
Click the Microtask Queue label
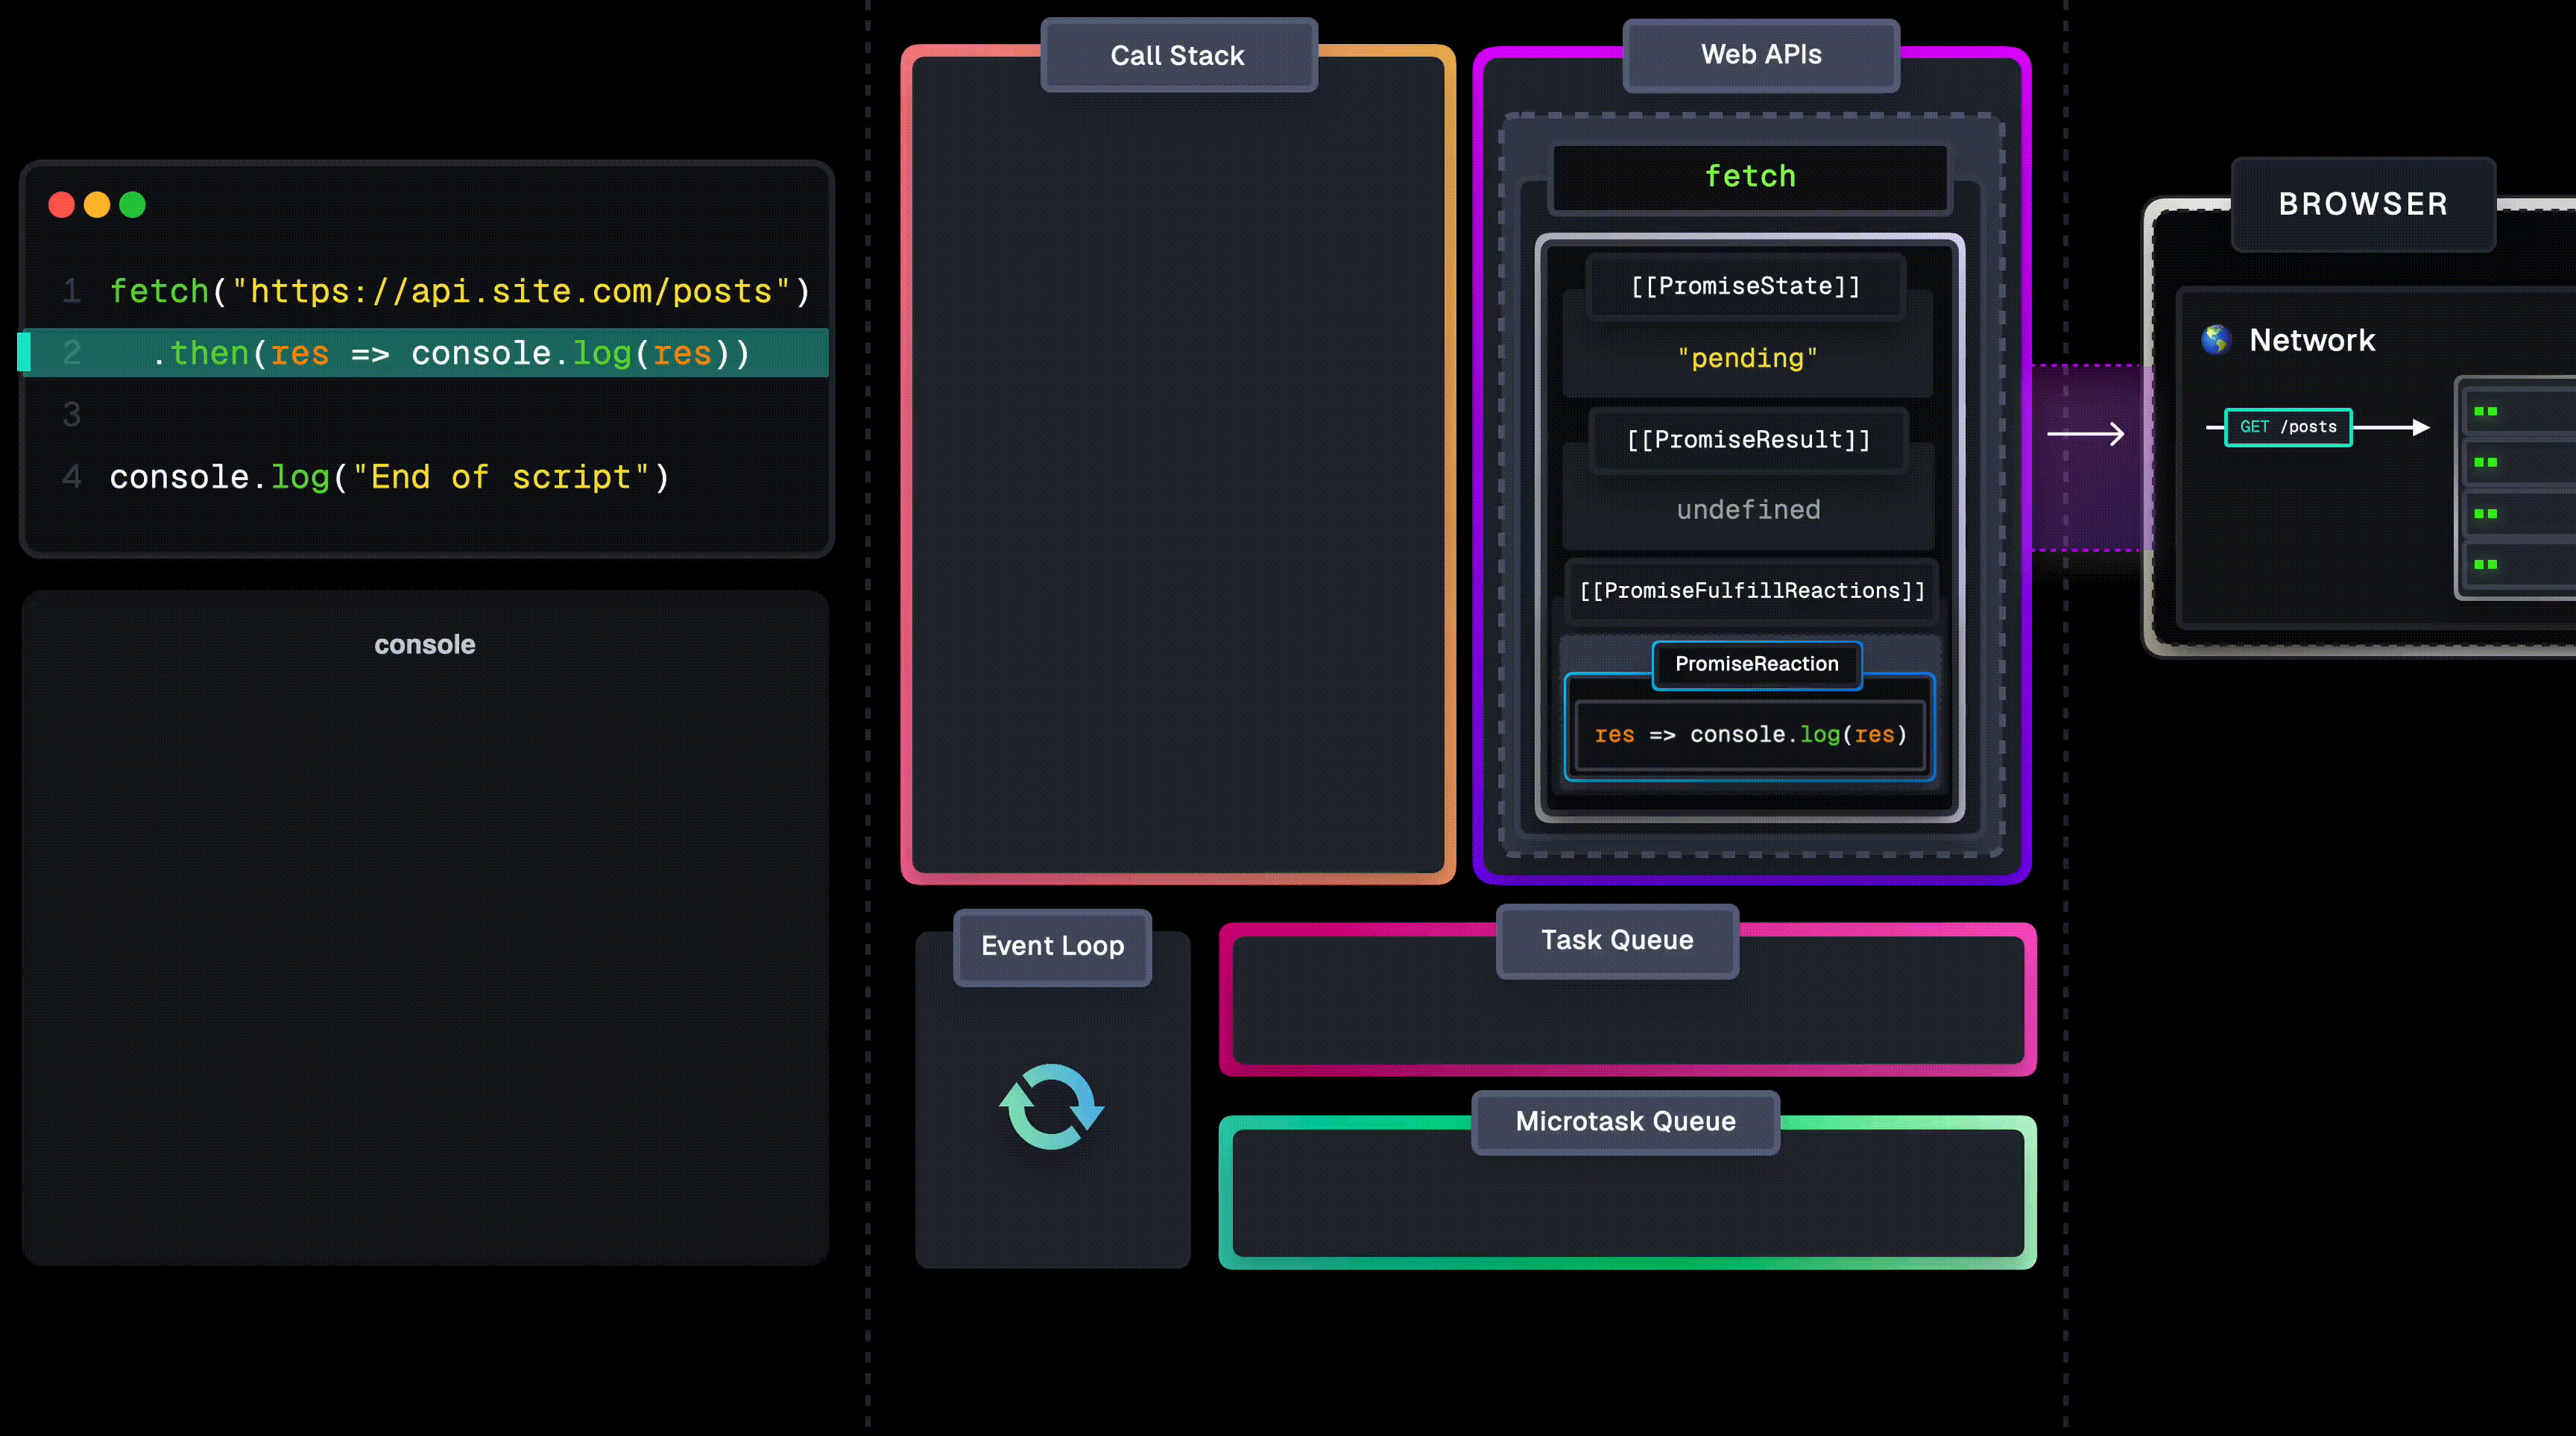click(x=1625, y=1121)
